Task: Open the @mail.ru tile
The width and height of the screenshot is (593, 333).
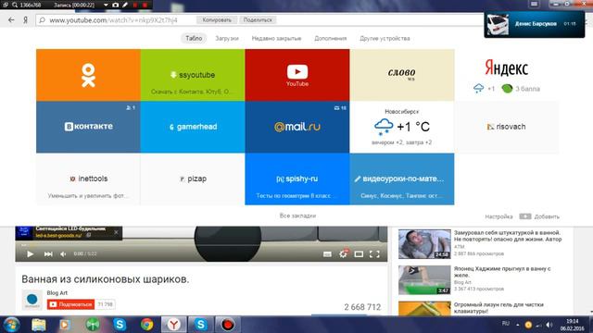Action: [x=297, y=127]
